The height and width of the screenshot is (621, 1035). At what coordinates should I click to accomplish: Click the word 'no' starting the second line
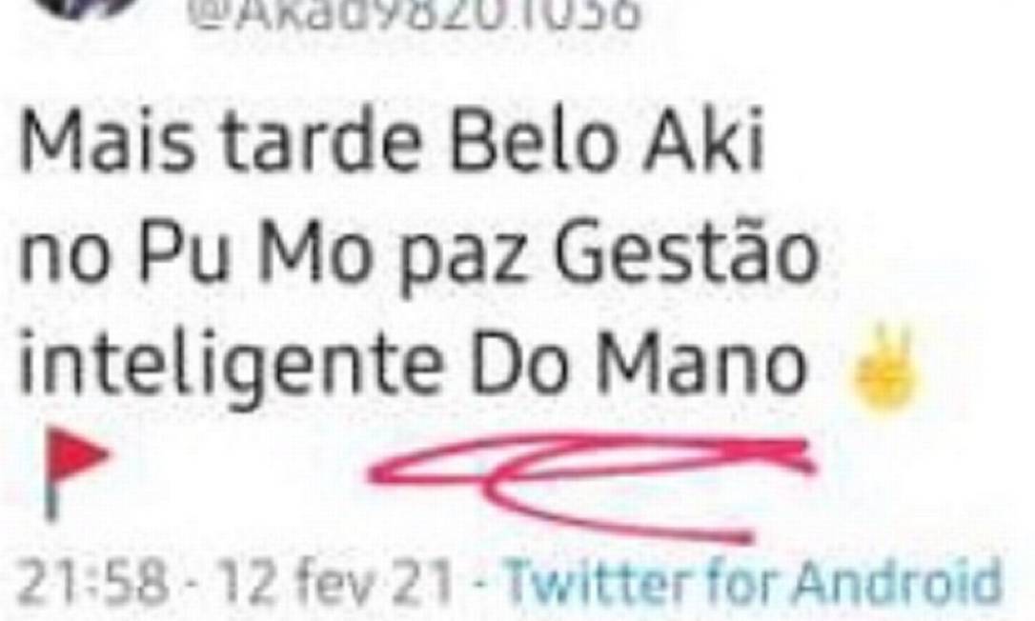pos(64,261)
